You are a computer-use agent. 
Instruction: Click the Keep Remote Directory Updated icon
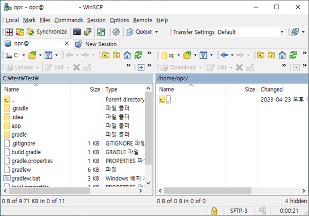point(101,32)
